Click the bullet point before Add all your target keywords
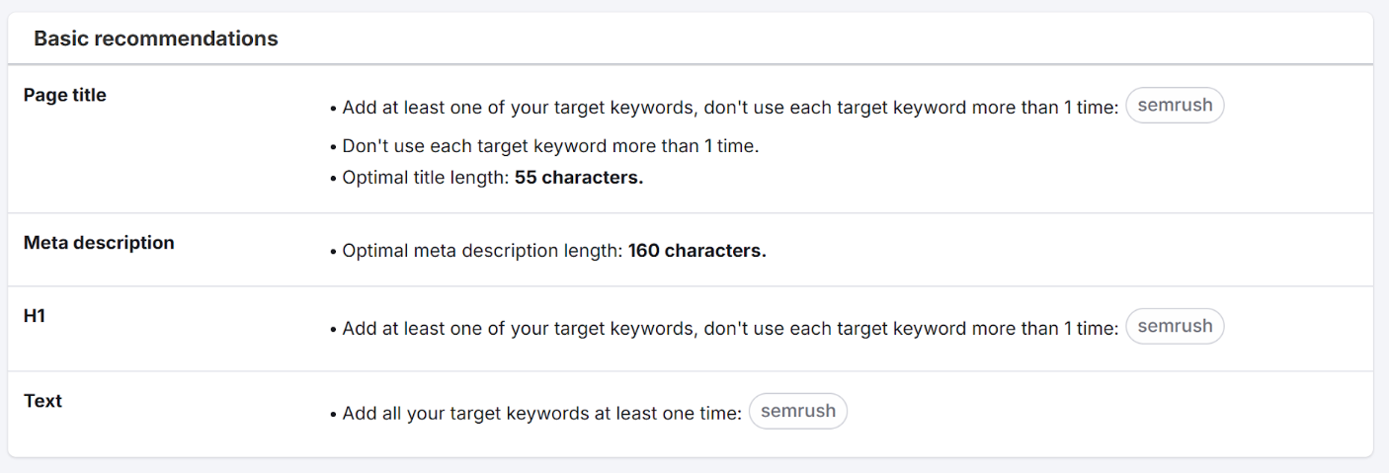1389x473 pixels. pos(334,415)
